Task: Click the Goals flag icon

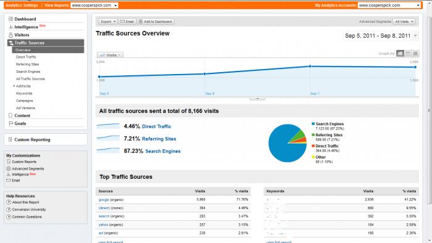Action: coord(10,123)
